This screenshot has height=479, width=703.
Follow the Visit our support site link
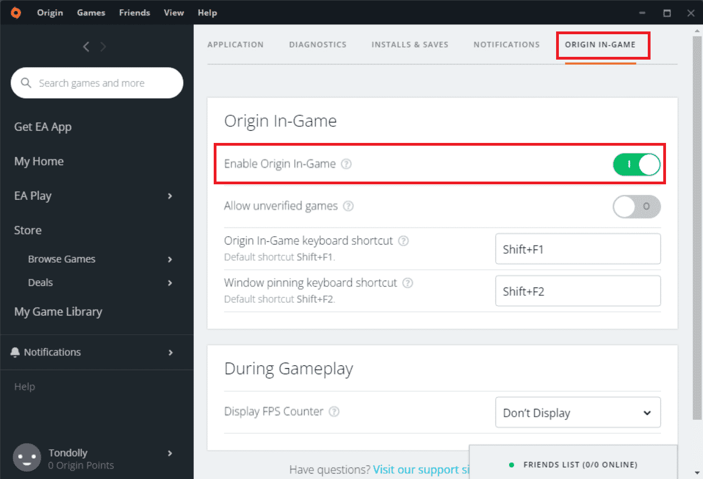[x=420, y=470]
